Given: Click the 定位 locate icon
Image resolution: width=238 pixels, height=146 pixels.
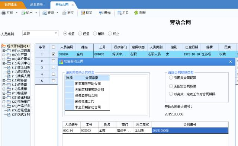Looking at the screenshot, I should (64, 13).
